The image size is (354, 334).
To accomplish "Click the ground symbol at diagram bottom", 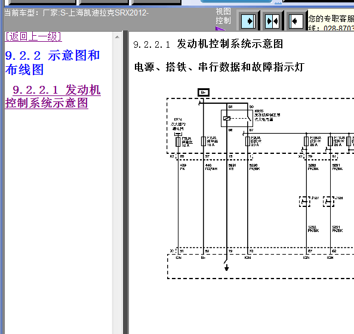I will pos(227,268).
